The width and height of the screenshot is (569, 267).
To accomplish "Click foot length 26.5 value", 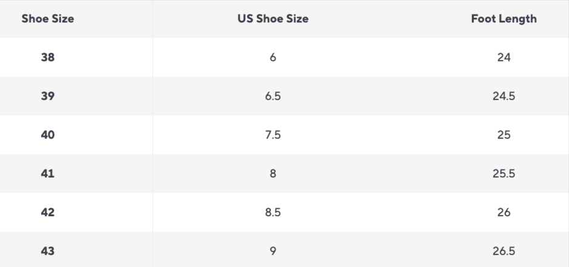I will [504, 251].
